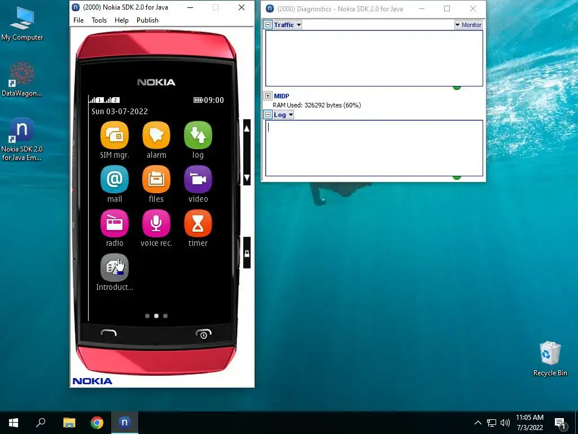
Task: Open the Monitor dropdown
Action: 468,25
